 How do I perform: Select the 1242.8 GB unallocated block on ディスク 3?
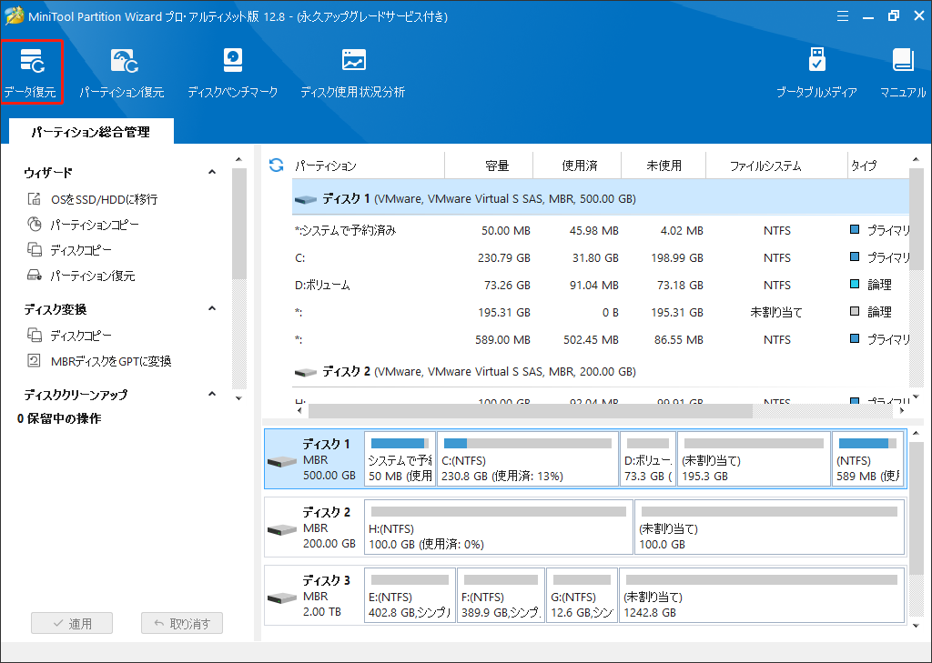click(762, 596)
